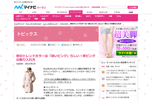Focus the site search input field

(117, 7)
